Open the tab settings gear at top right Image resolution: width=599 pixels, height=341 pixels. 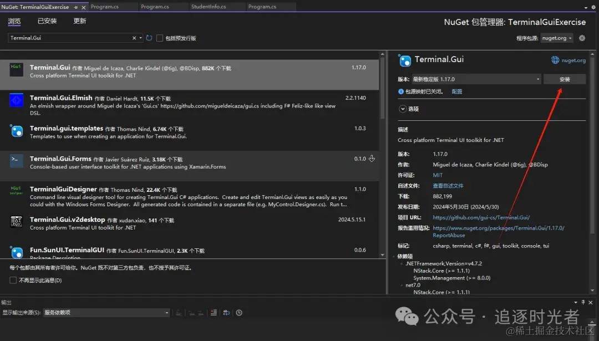[x=593, y=7]
